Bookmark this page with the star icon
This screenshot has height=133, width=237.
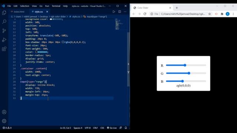(210, 14)
